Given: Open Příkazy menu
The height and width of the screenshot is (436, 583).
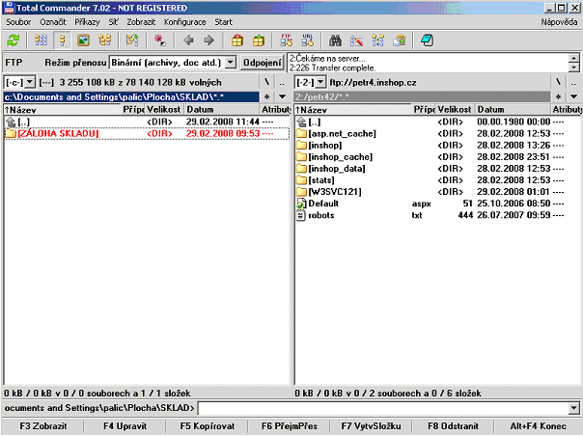Looking at the screenshot, I should [87, 22].
